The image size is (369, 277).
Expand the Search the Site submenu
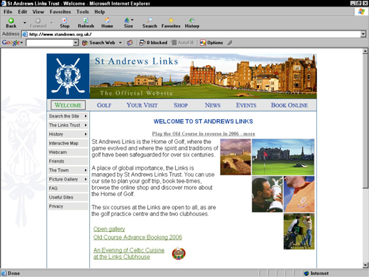(x=86, y=116)
